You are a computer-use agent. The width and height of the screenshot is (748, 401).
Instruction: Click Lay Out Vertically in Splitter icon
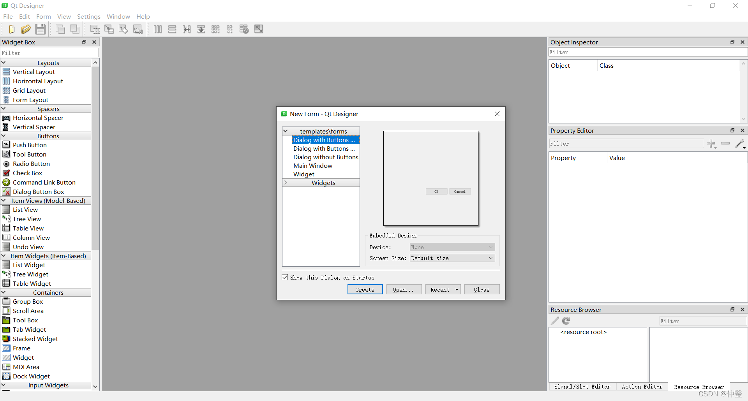(201, 29)
